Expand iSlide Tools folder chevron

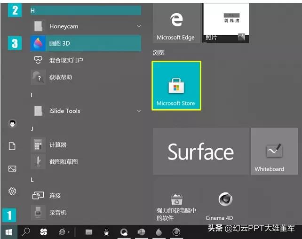point(139,111)
